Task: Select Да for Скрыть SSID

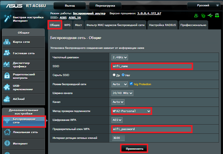Action: [x=114, y=75]
